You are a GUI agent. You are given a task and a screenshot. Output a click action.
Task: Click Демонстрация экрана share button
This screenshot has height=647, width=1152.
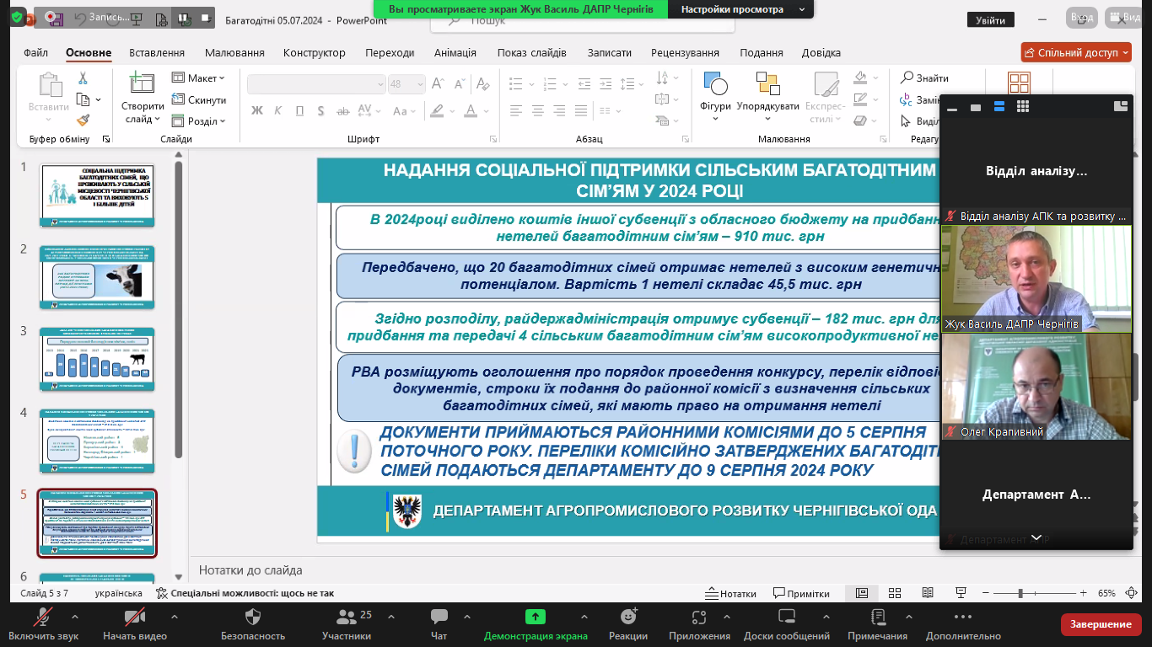(x=536, y=625)
